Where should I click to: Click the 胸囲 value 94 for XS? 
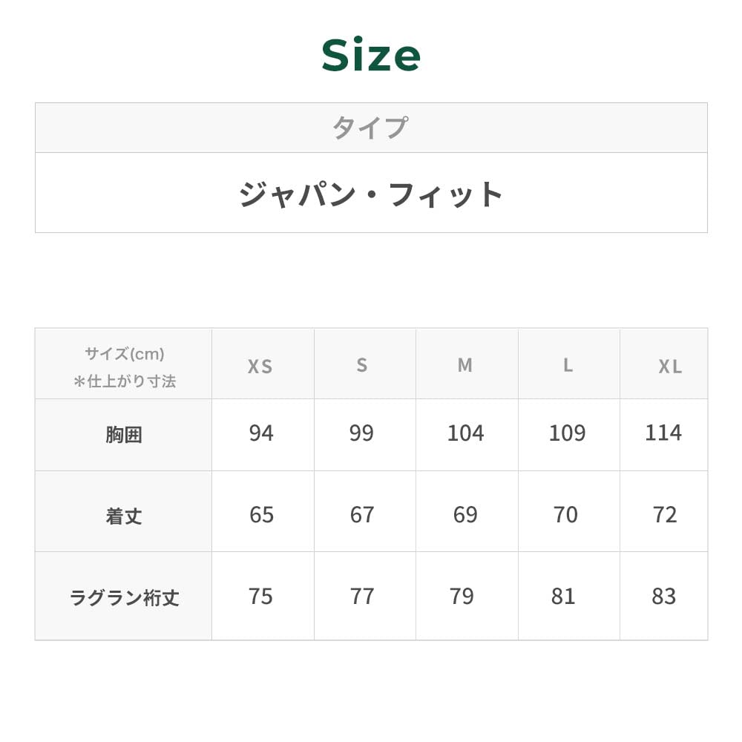tap(261, 433)
